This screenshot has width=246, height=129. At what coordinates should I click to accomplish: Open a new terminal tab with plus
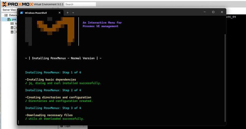pos(68,13)
